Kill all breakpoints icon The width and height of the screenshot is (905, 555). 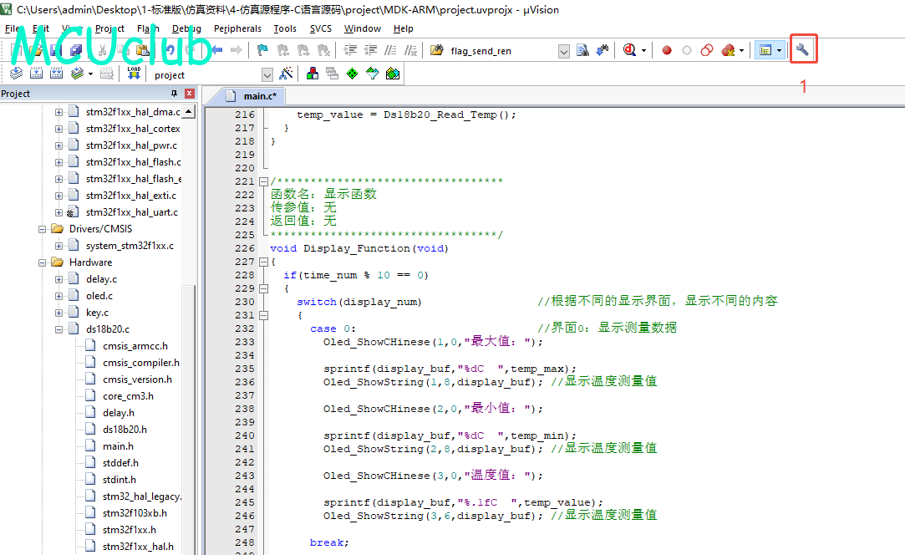729,50
